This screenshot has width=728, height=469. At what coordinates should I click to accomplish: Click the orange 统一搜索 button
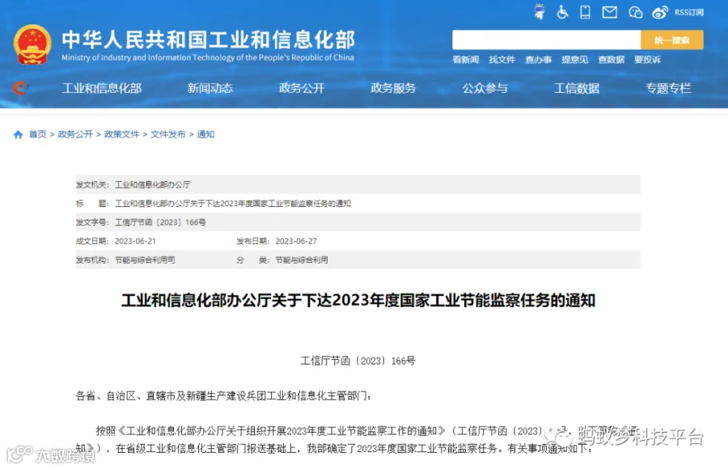(x=672, y=40)
